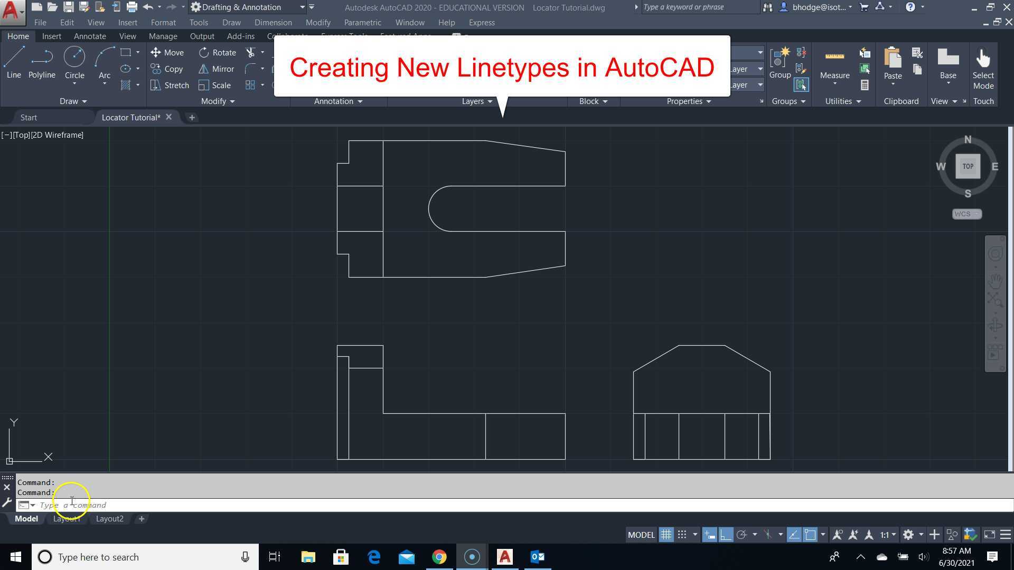This screenshot has width=1014, height=570.
Task: Switch to the Layout2 tab
Action: pos(109,518)
